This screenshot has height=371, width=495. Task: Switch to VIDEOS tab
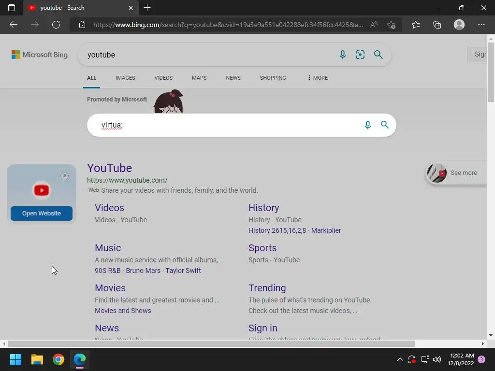point(163,78)
